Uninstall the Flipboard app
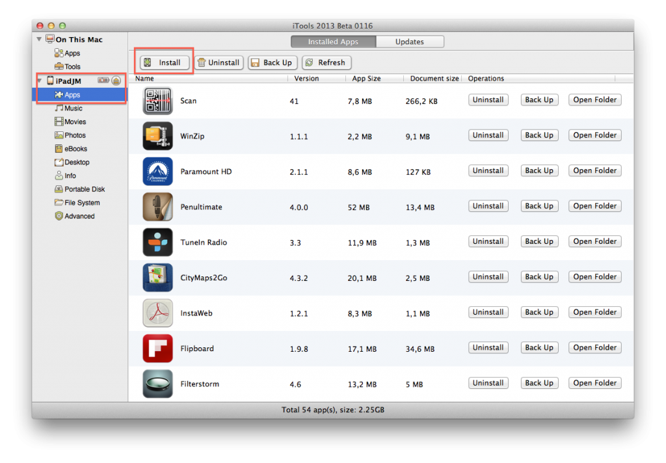The width and height of the screenshot is (666, 463). coord(488,347)
